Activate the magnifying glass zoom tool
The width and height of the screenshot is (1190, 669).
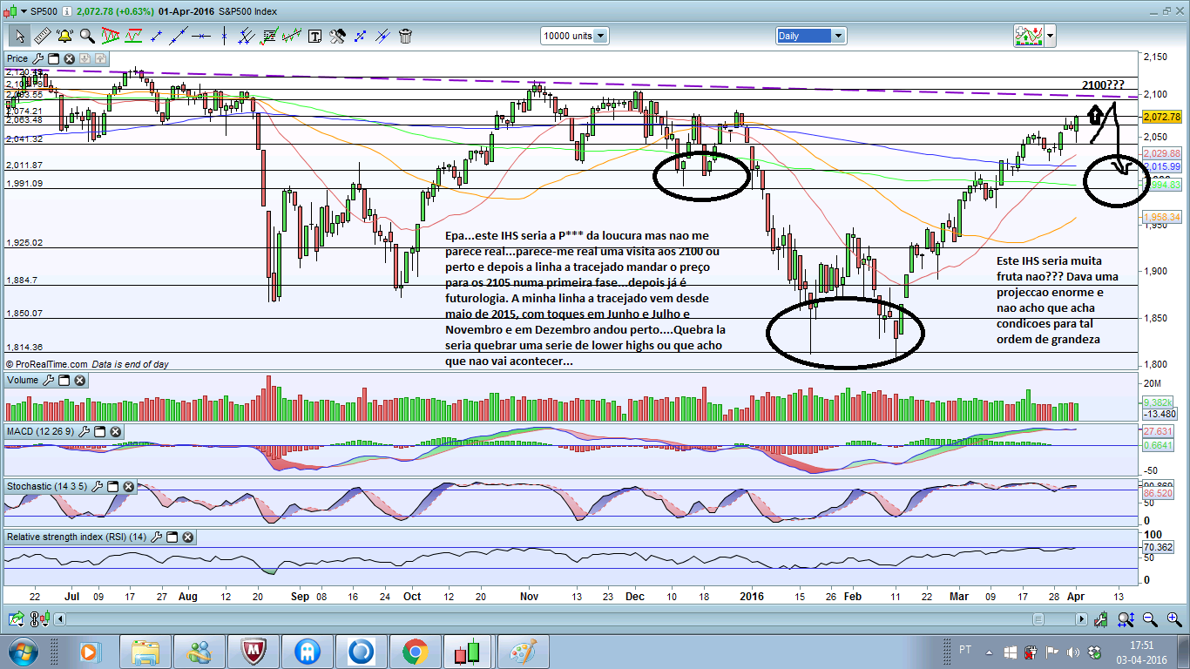click(x=87, y=36)
